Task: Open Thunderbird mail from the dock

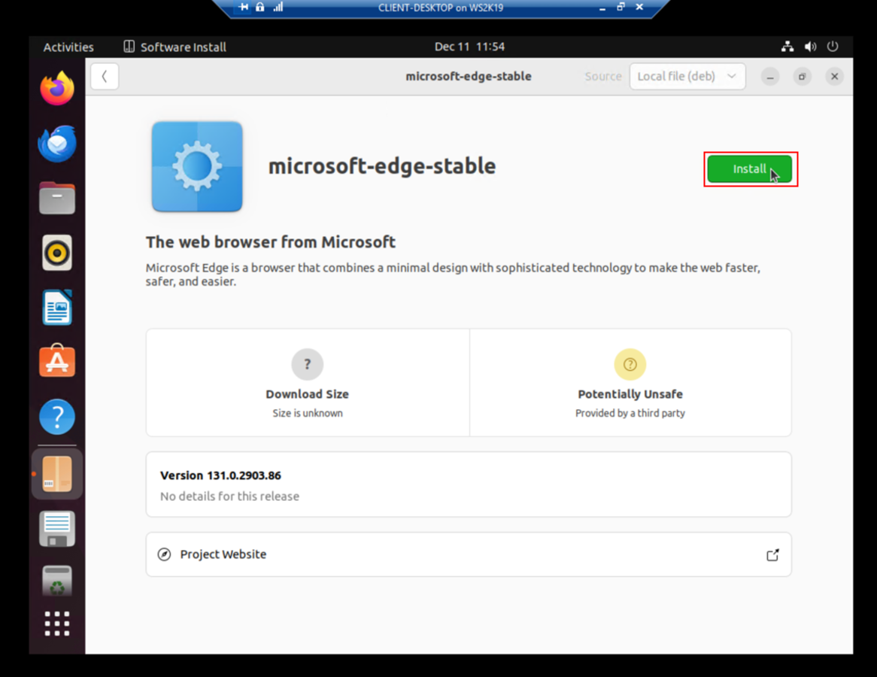Action: 56,143
